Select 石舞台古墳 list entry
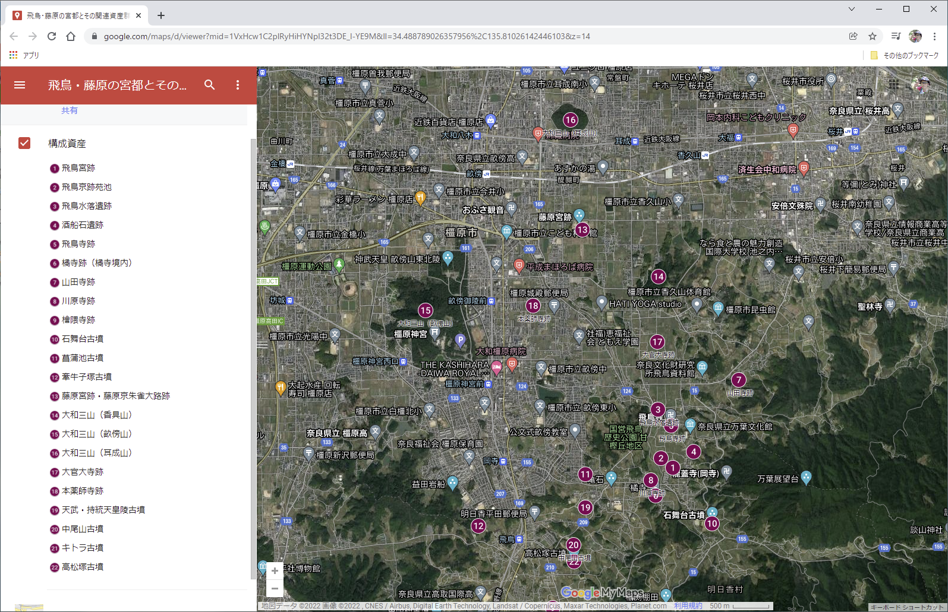Screen dimensions: 948x612 (83, 339)
